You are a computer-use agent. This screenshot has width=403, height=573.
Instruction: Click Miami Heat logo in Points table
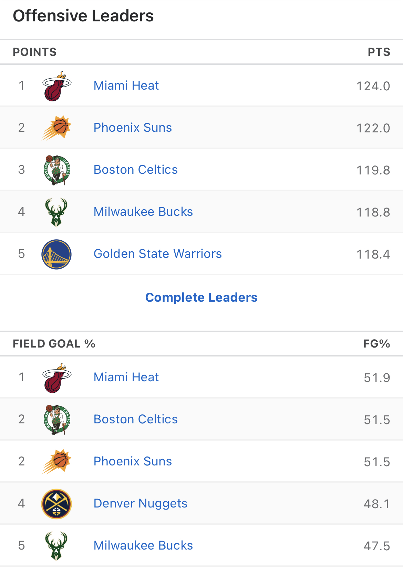click(x=56, y=86)
